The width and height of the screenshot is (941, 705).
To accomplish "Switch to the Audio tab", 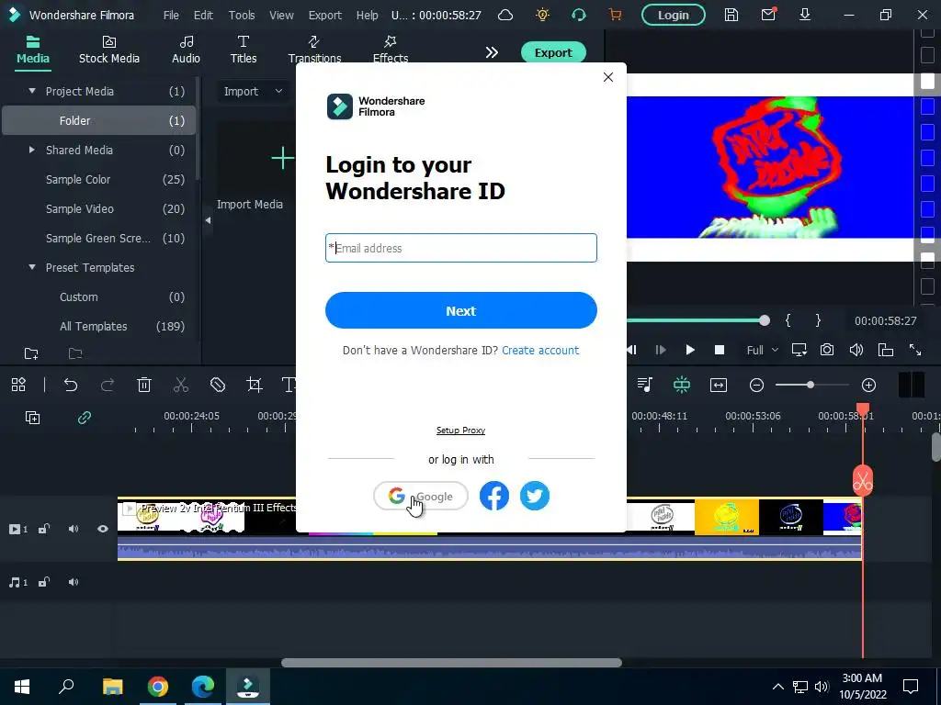I will 186,50.
